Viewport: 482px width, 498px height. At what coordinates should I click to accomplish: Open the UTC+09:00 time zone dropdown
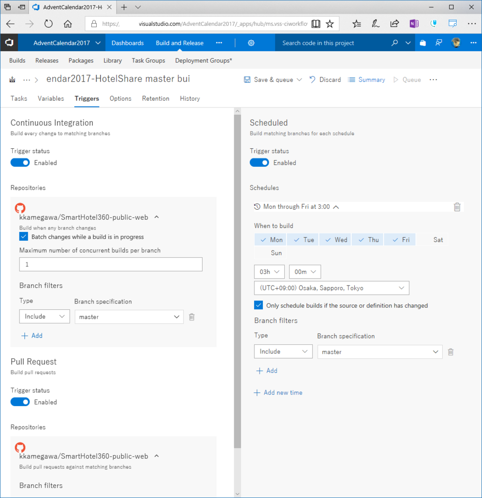coord(331,288)
